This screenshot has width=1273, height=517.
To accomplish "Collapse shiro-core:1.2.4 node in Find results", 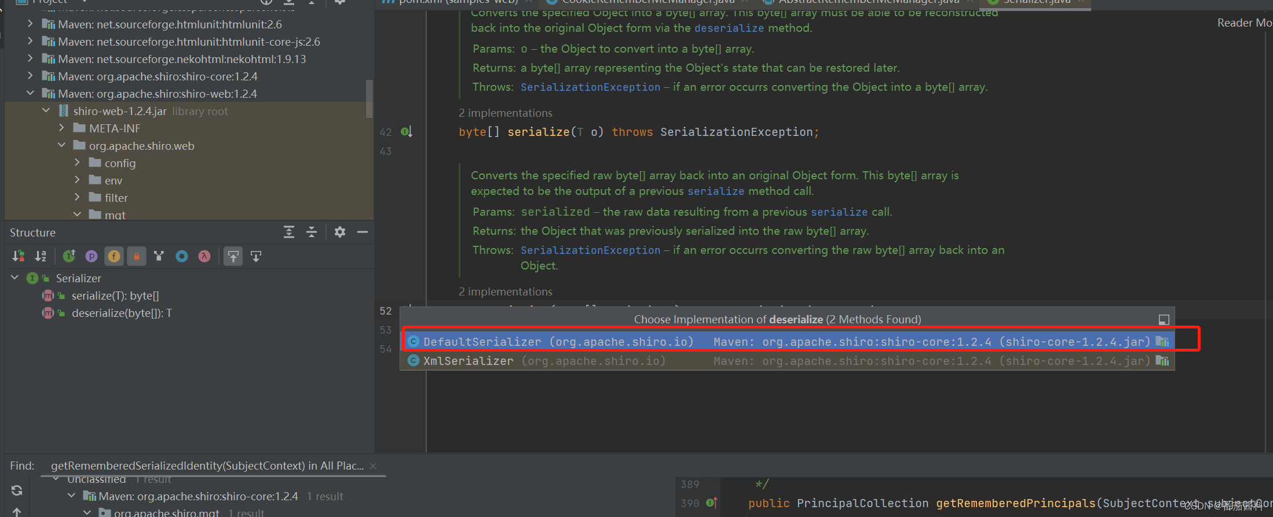I will point(71,496).
